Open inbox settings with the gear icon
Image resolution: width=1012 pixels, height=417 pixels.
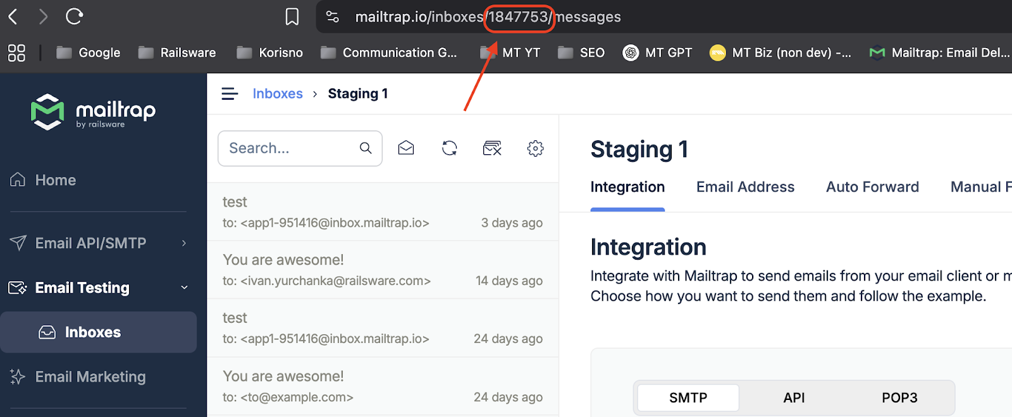pos(536,148)
